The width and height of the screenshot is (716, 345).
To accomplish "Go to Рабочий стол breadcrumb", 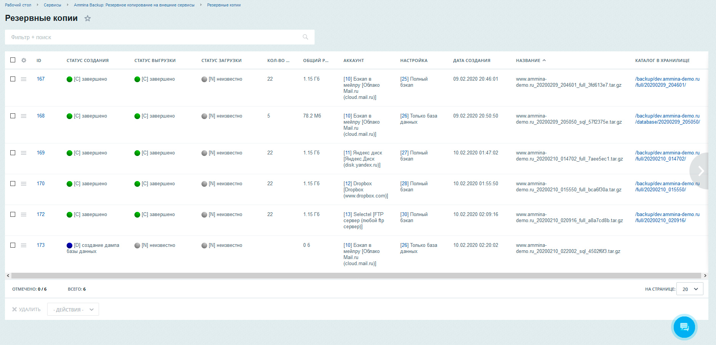I will pyautogui.click(x=18, y=5).
